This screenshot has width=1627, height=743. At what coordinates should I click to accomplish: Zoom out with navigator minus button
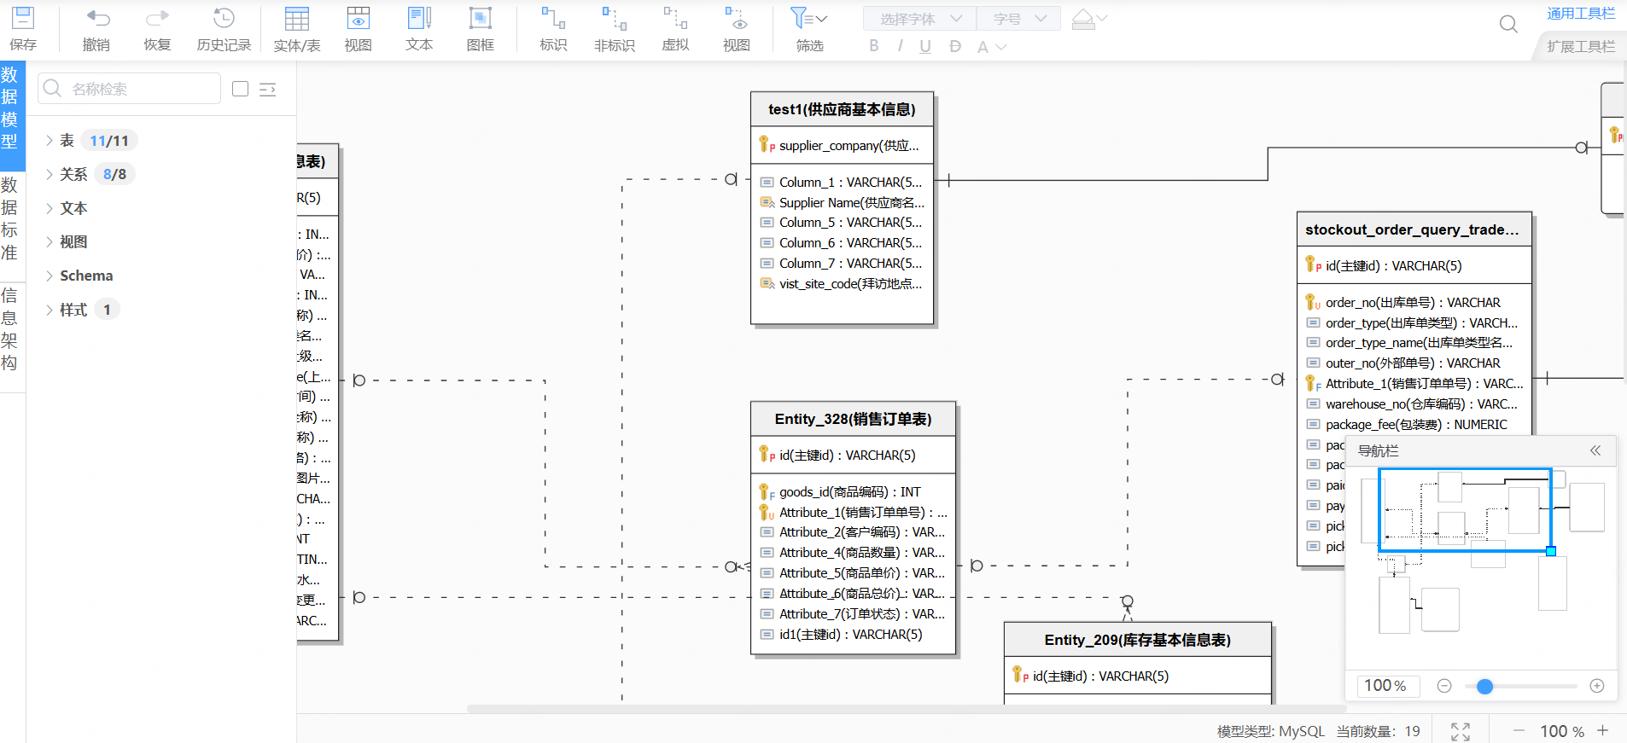click(1444, 686)
